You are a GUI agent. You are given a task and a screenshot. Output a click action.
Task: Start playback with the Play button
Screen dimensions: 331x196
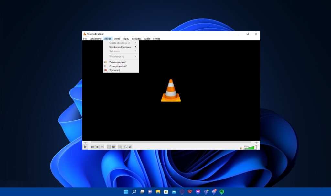tap(85, 147)
